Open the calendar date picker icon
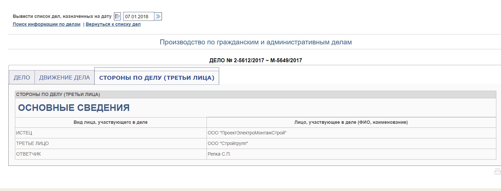501x191 pixels. pyautogui.click(x=117, y=17)
